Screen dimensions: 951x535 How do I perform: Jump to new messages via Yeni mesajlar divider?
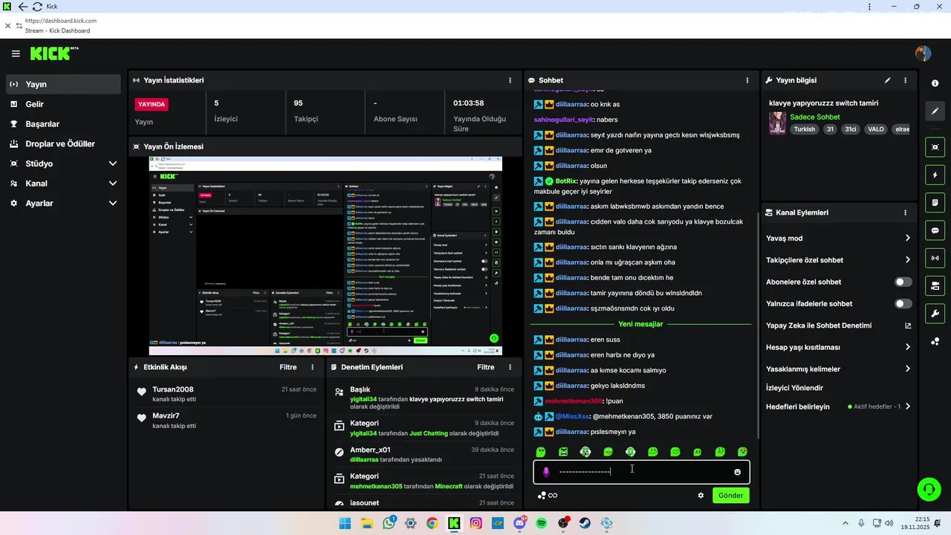(x=640, y=324)
